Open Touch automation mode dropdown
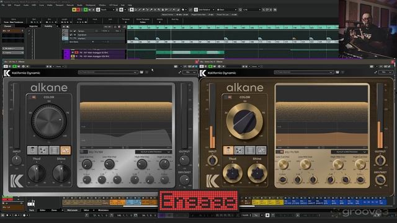Viewport: 397px width, 223px height. [x=108, y=10]
